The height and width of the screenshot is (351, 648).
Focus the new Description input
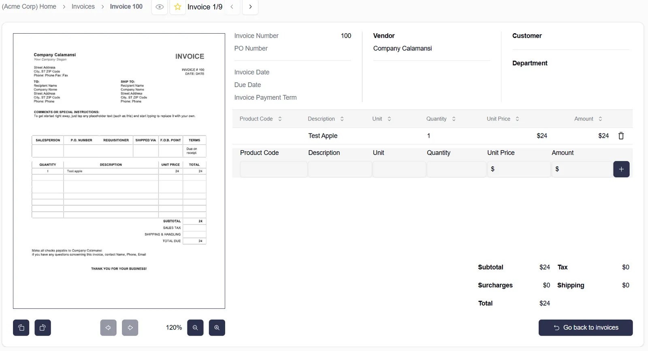click(340, 169)
